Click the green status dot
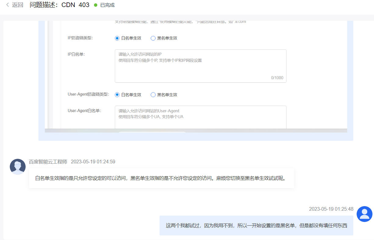Viewport: 374px width, 240px height. click(x=95, y=5)
